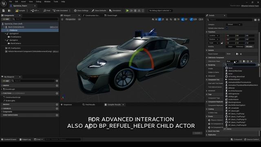Open the Find Results tab

(89, 105)
